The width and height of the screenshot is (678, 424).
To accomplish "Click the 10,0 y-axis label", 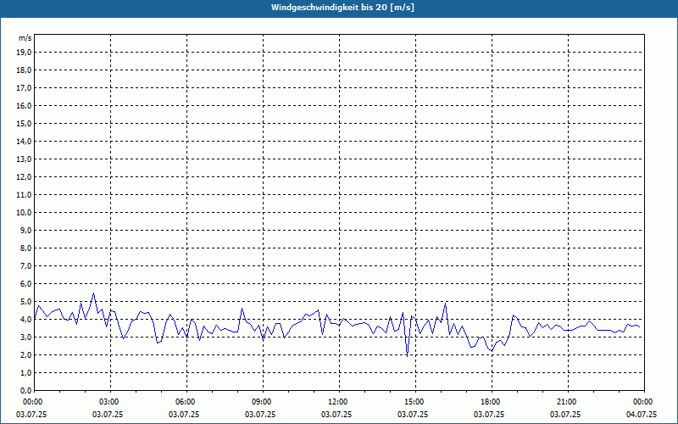I will tap(24, 213).
